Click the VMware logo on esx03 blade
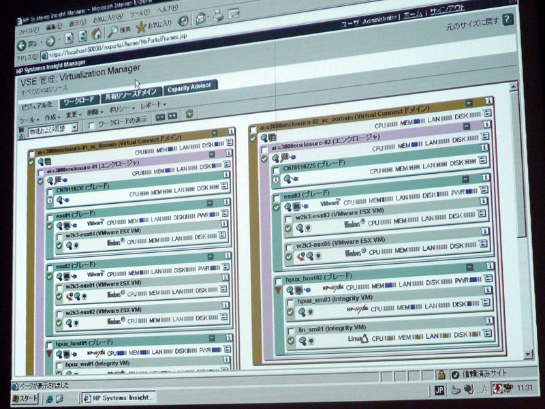Screen dimensions: 545x409 [x=330, y=202]
